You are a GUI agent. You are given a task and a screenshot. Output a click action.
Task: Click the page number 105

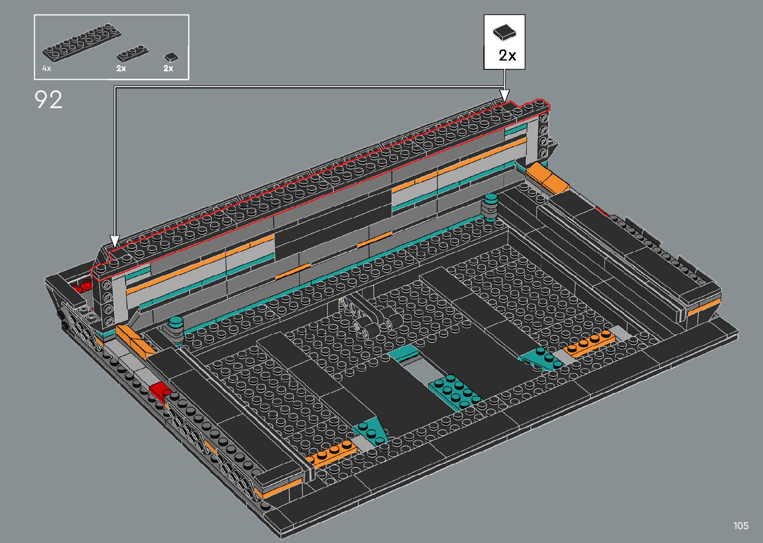[741, 526]
